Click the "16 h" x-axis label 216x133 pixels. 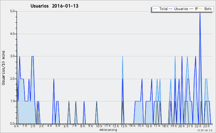click(x=149, y=126)
